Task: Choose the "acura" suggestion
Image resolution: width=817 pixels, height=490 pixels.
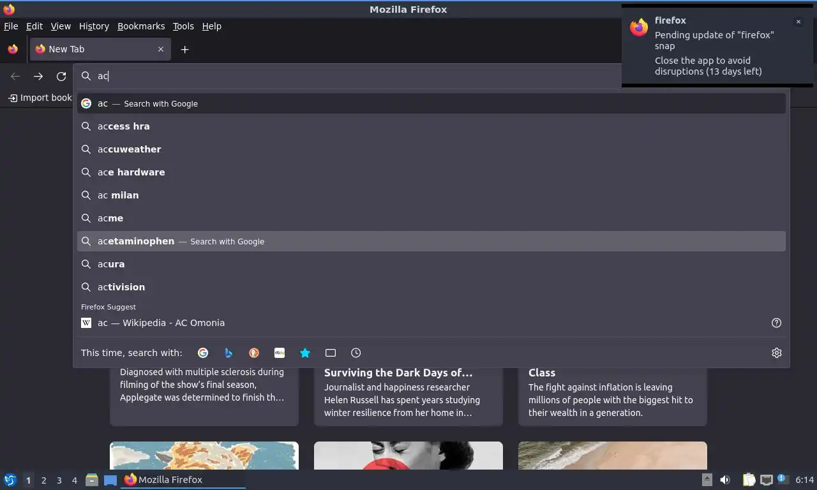Action: point(431,264)
